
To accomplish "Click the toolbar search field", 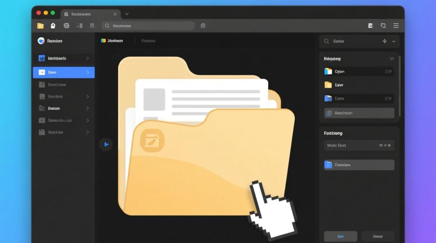I will click(149, 26).
